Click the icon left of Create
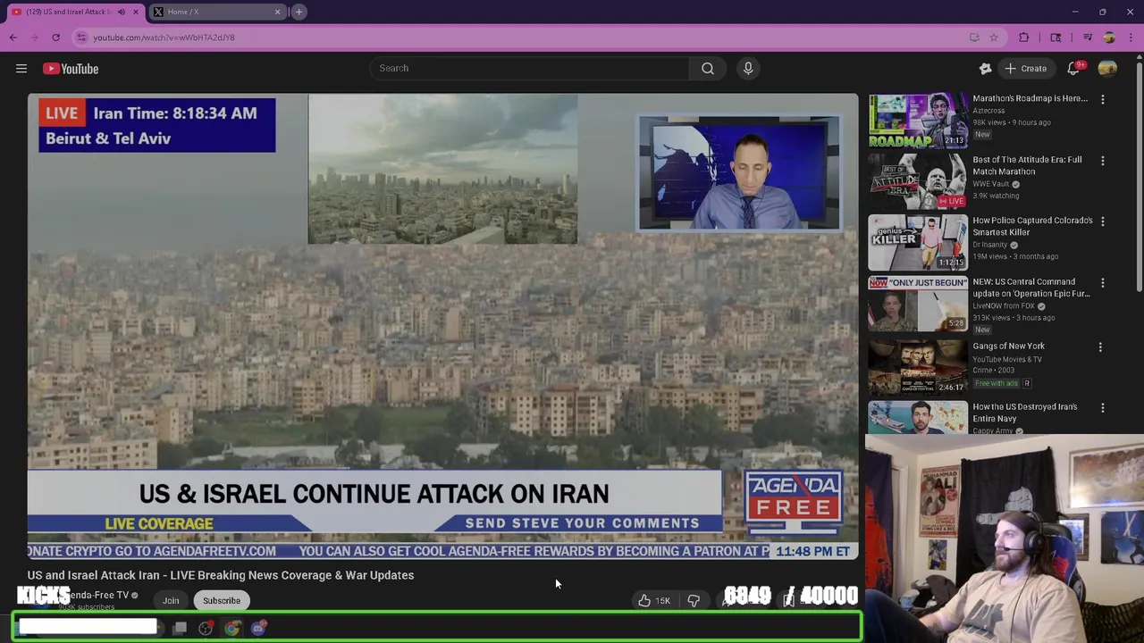This screenshot has height=643, width=1144. [x=985, y=69]
